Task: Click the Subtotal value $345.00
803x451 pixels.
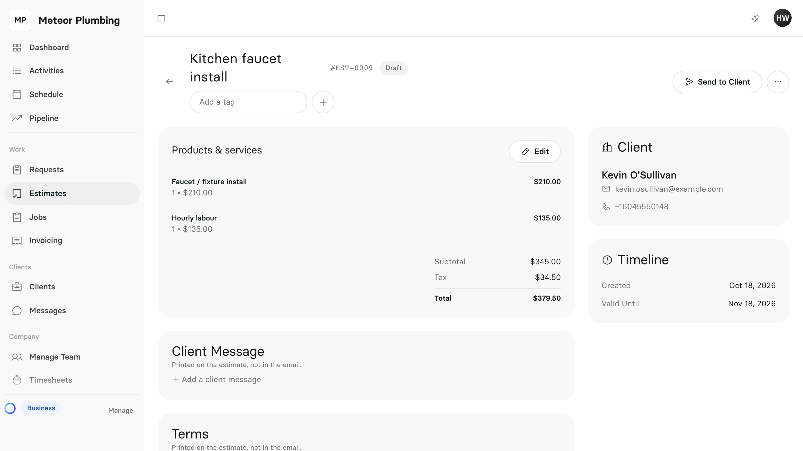Action: [545, 262]
